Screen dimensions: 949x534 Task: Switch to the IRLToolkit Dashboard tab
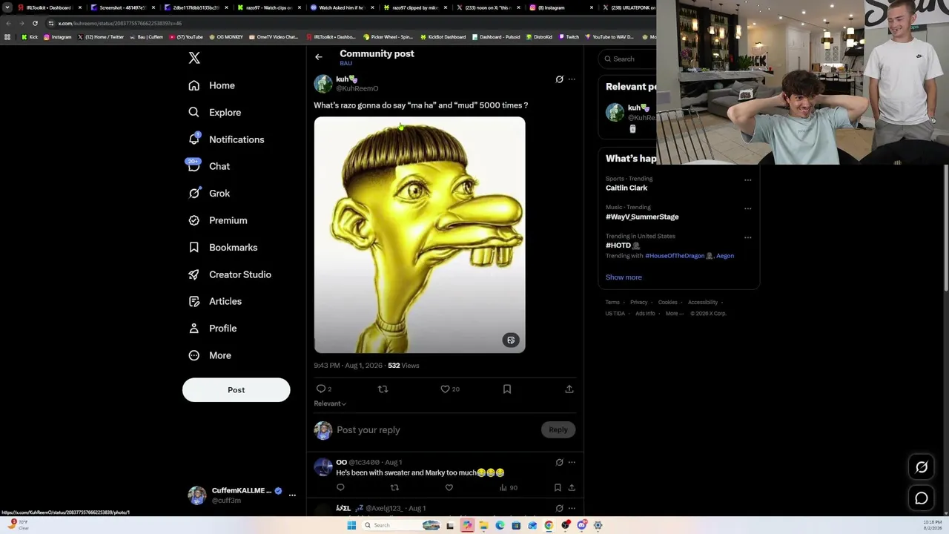[x=48, y=7]
